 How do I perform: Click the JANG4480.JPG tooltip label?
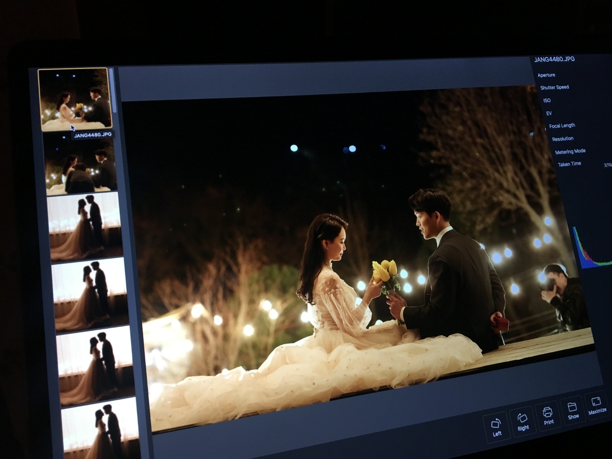(x=93, y=135)
